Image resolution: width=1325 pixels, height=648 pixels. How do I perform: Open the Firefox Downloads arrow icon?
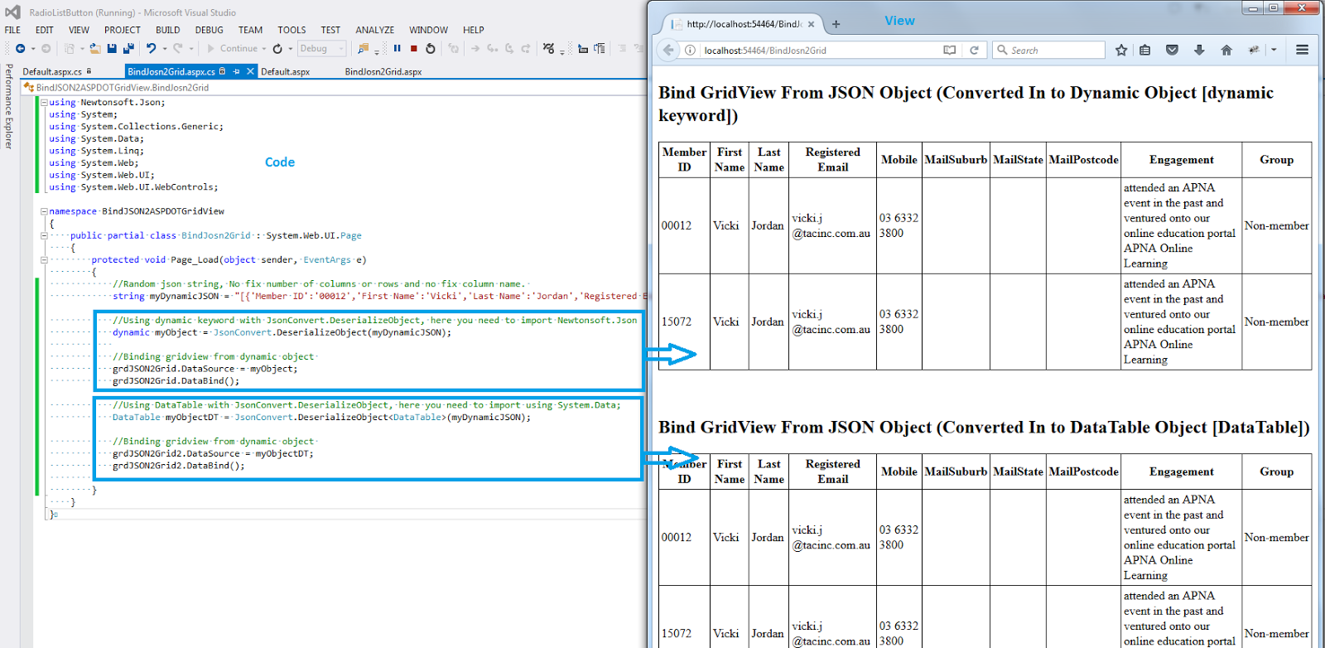pyautogui.click(x=1199, y=50)
